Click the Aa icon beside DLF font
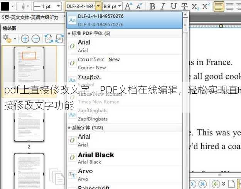This screenshot has height=189, width=241. (x=72, y=20)
